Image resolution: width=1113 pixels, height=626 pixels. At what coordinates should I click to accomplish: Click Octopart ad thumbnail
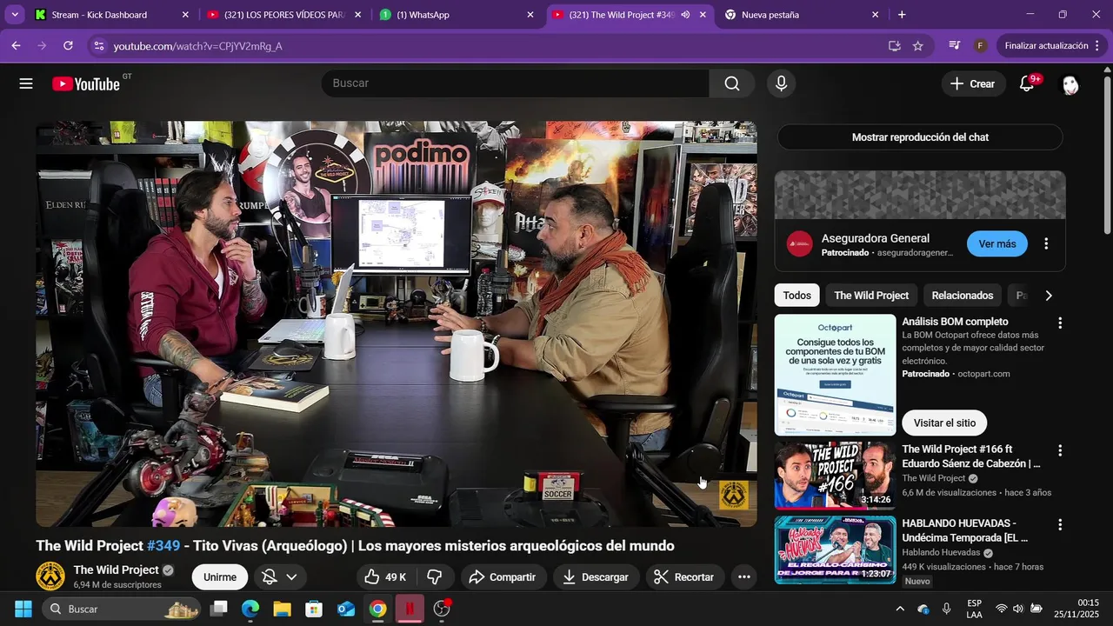pos(835,376)
